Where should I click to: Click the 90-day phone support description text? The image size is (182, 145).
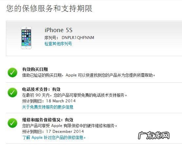click(x=75, y=95)
